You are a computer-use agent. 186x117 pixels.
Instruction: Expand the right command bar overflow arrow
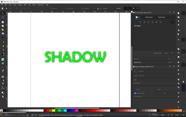[179, 107]
